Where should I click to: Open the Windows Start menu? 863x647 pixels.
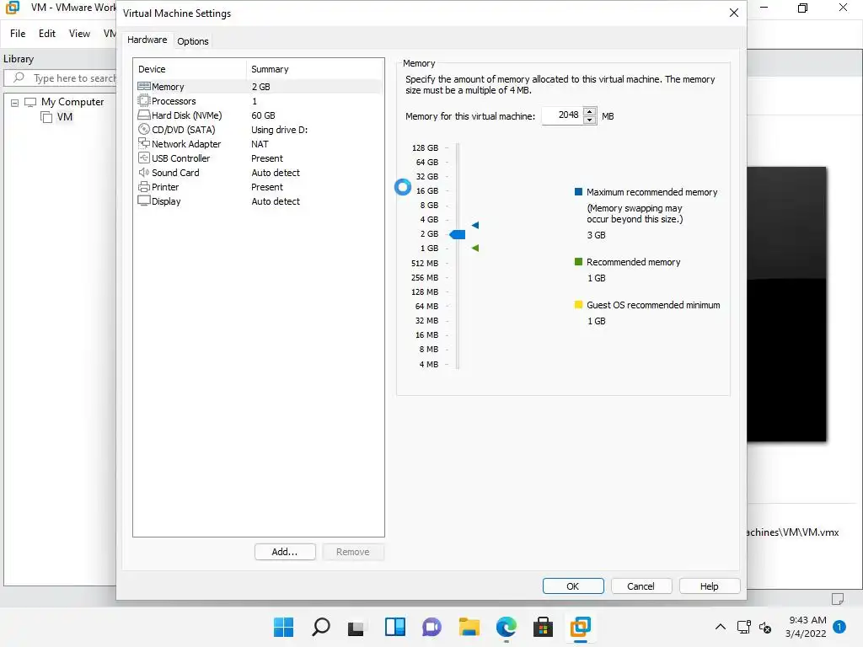(283, 627)
